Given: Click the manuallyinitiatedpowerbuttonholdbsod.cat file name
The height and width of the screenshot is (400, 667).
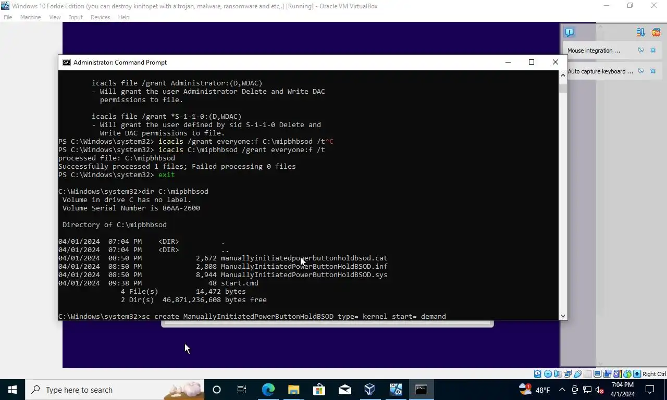Looking at the screenshot, I should pos(304,258).
